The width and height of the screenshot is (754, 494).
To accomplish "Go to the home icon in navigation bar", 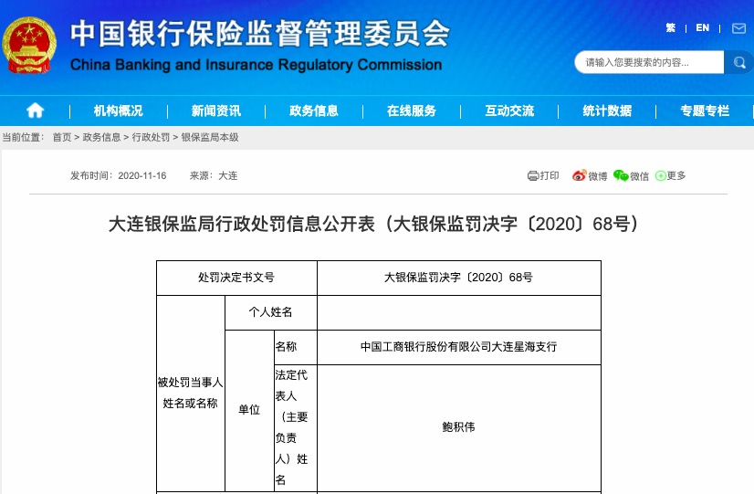I will pos(35,110).
